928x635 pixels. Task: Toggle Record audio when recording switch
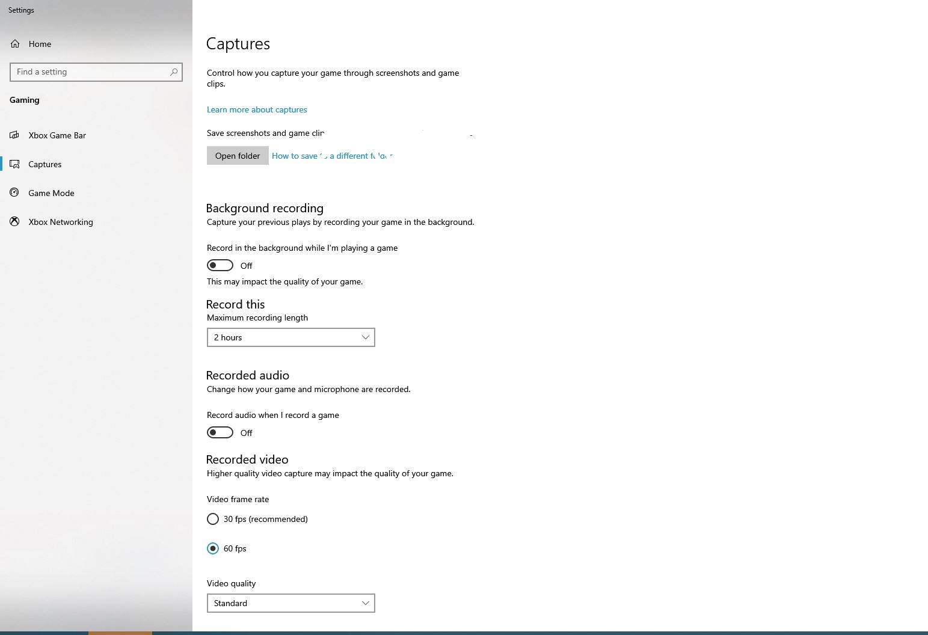[220, 432]
